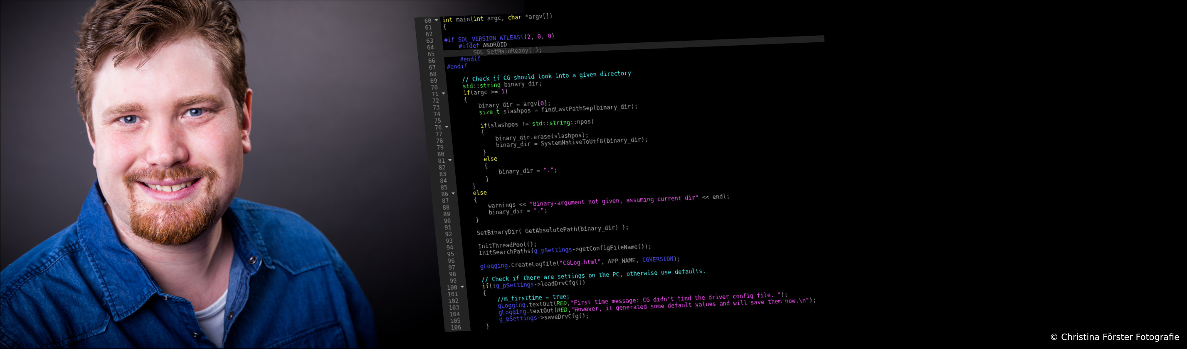Viewport: 1187px width, 349px height.
Task: Click the 'gLogging.CreateLogfile' line
Action: tap(580, 262)
